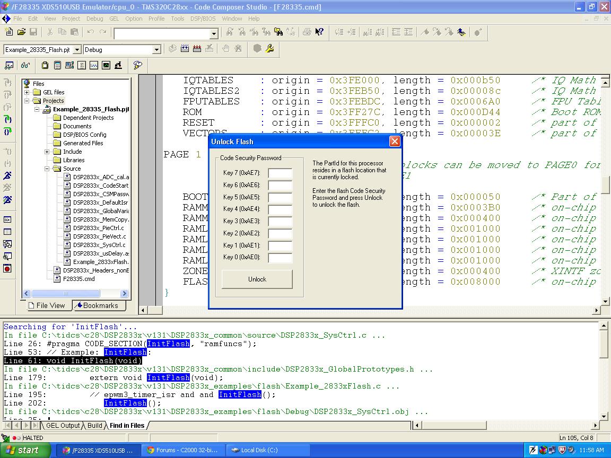Click the 0x registers view sidebar icon

(x=7, y=219)
